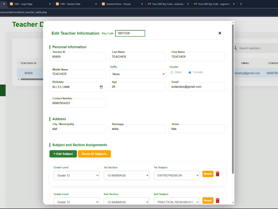Delete the PRACTICAL RESEARCH 2 row with trash icon
This screenshot has width=278, height=209.
(218, 200)
